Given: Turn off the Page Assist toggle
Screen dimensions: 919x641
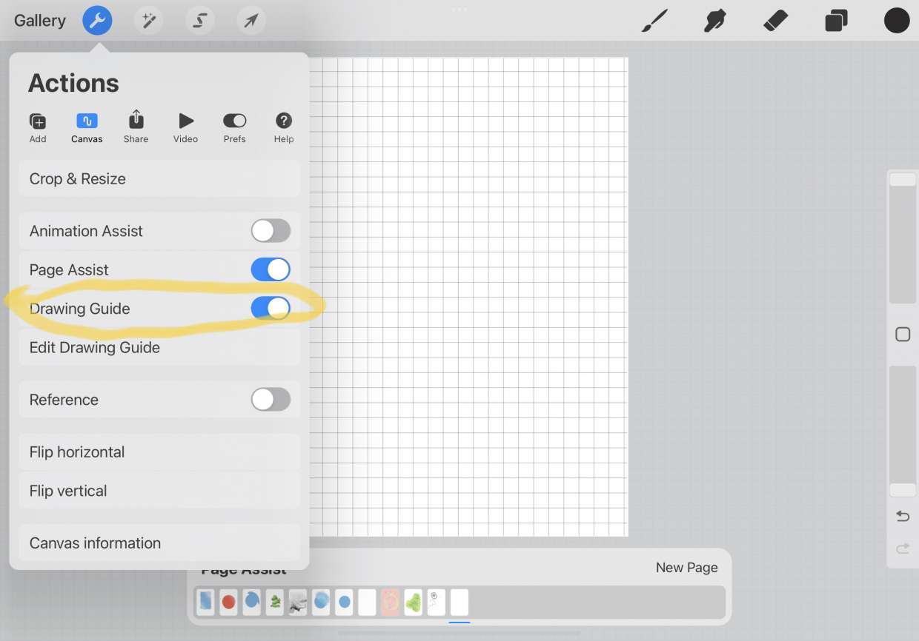Looking at the screenshot, I should [271, 269].
